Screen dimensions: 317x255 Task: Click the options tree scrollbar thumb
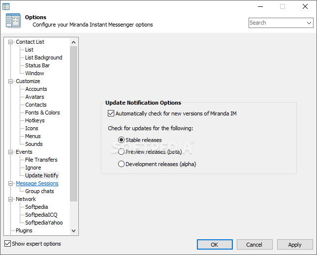74,124
